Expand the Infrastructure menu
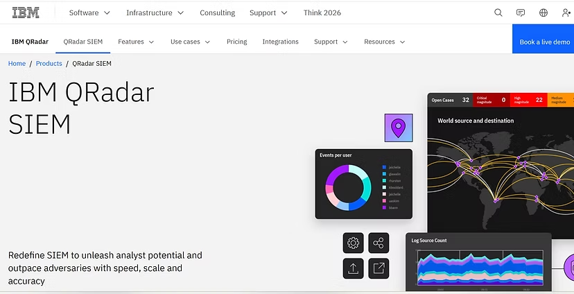The width and height of the screenshot is (574, 294). (x=155, y=12)
